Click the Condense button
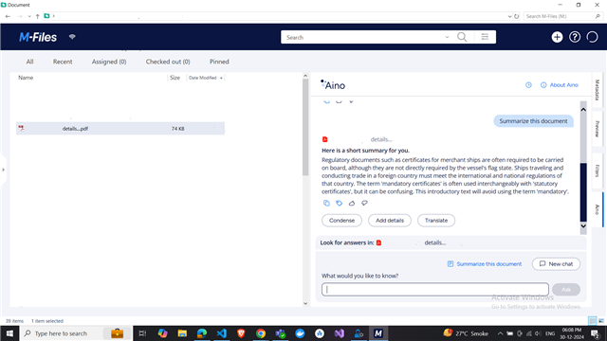607x341 pixels. [341, 221]
